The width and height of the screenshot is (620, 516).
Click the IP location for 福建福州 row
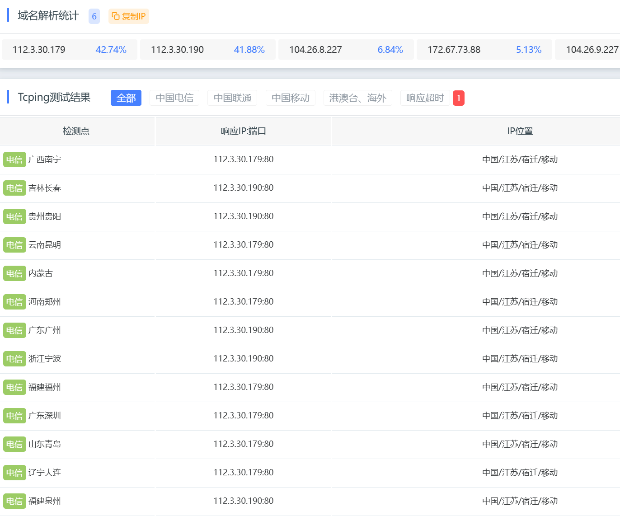point(520,387)
